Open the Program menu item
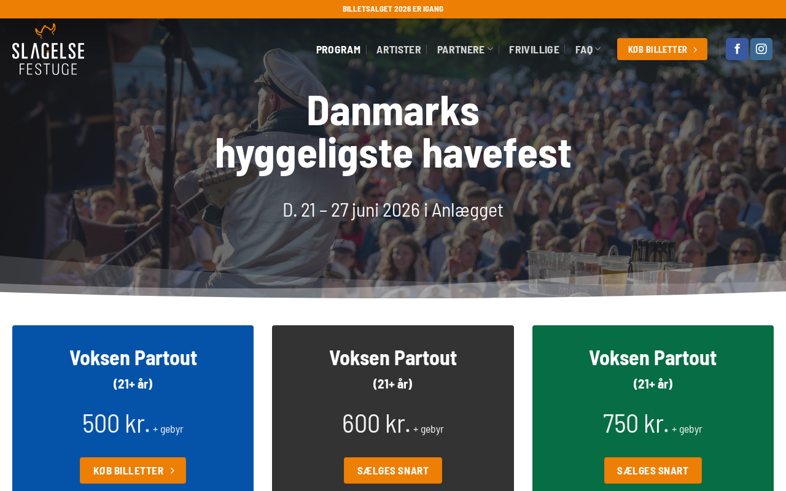 pos(338,49)
